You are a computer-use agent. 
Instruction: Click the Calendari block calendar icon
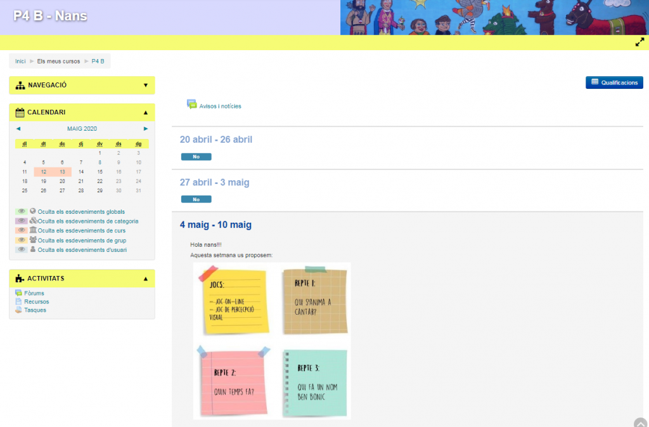tap(20, 112)
